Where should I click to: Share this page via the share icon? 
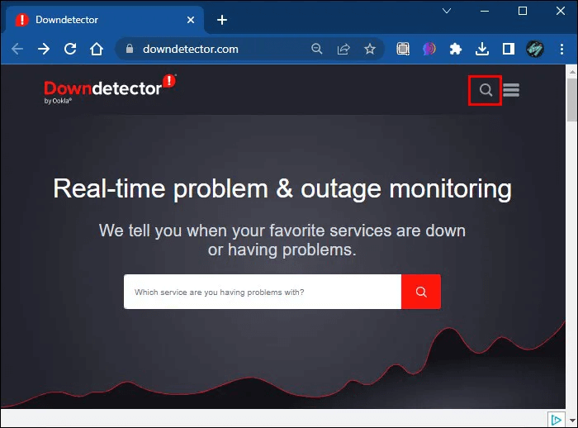coord(343,49)
